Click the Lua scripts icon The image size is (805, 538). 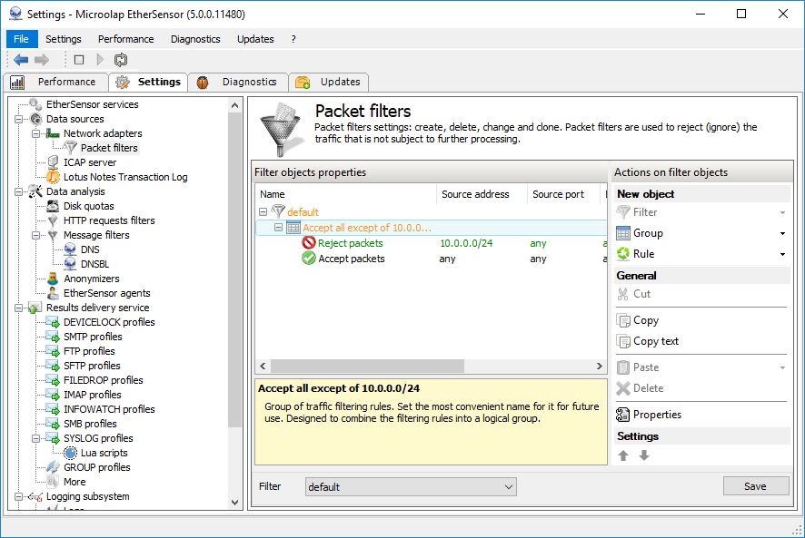pyautogui.click(x=70, y=453)
